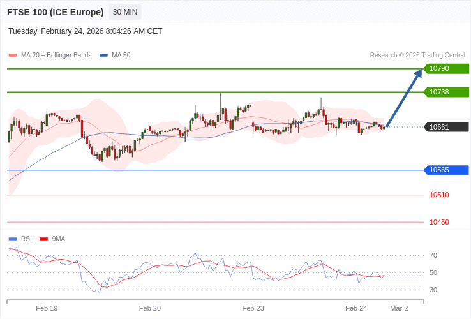Click the red 10450 support level label

pos(439,222)
